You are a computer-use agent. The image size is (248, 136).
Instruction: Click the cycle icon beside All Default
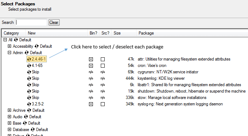pyautogui.click(x=16, y=40)
